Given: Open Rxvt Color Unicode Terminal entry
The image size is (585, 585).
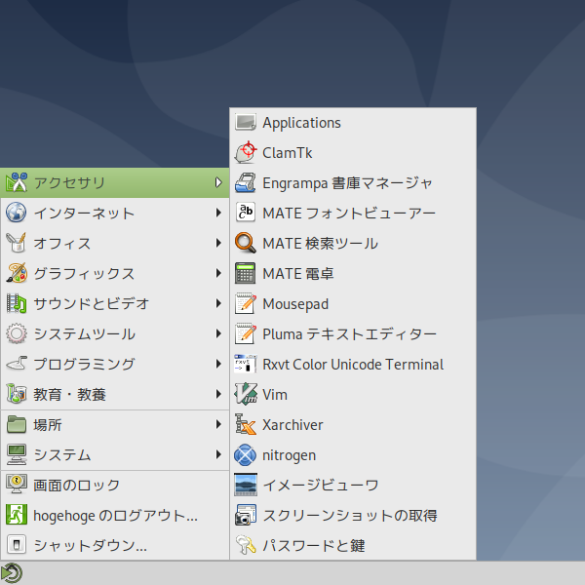Looking at the screenshot, I should 353,364.
